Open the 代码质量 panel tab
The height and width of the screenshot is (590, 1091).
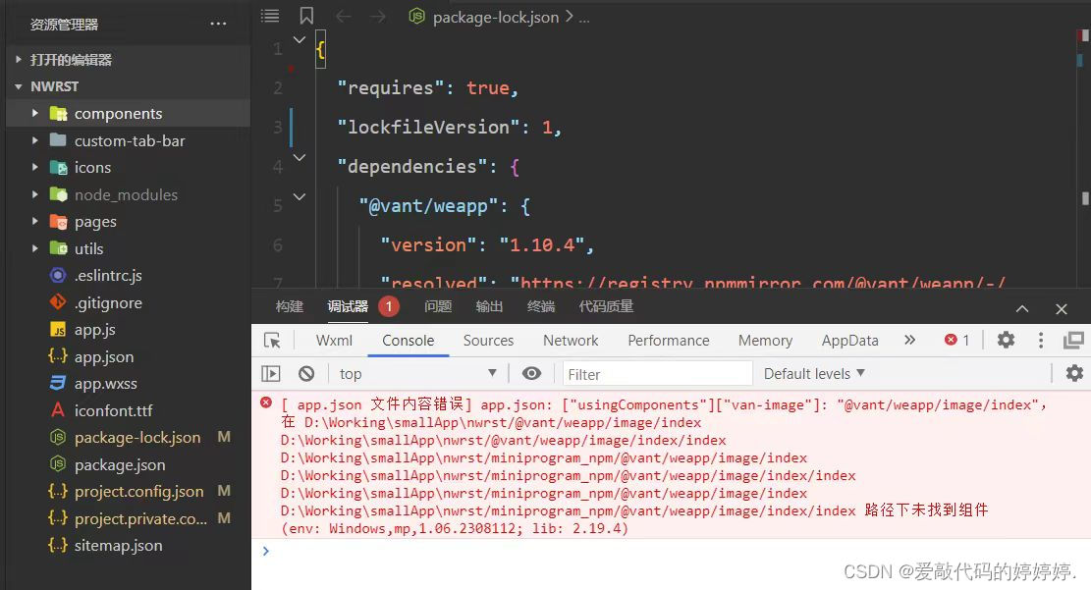point(606,306)
